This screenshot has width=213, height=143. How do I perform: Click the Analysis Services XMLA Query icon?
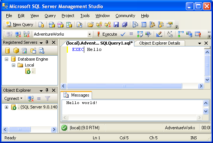(69, 25)
